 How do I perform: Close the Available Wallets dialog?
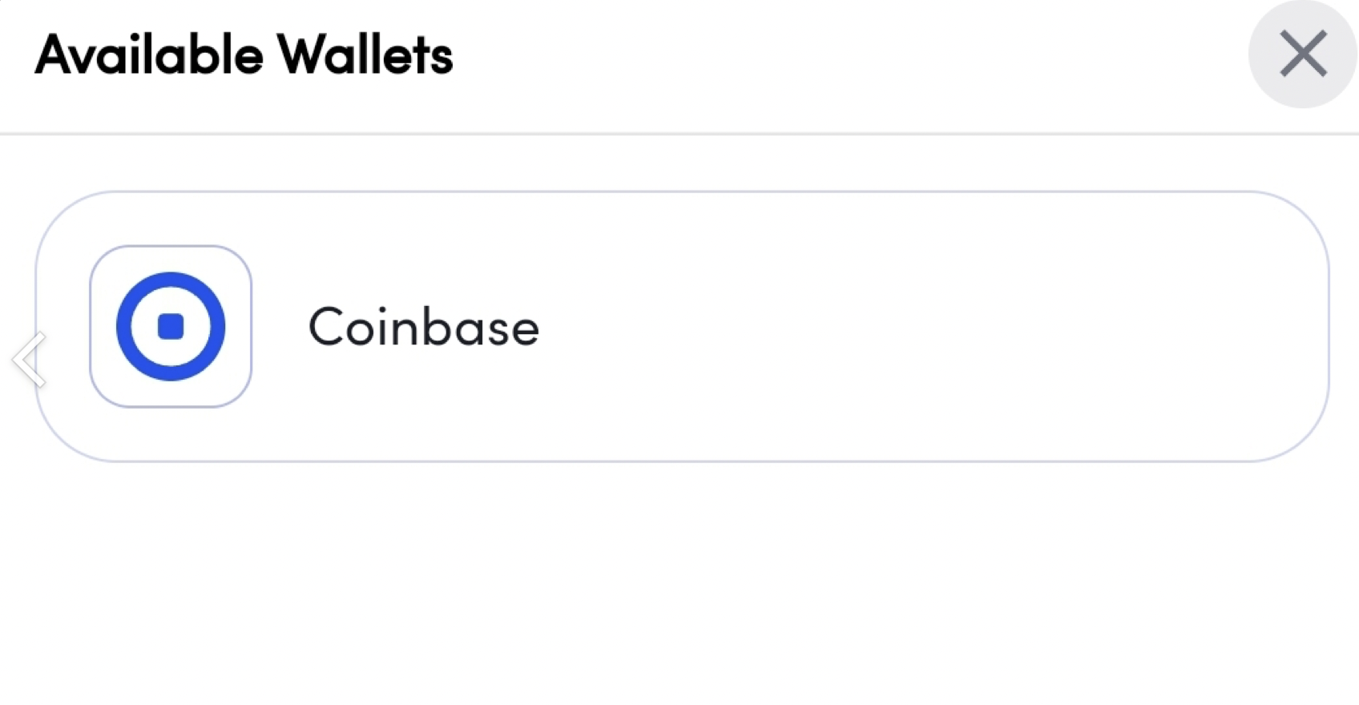tap(1303, 54)
